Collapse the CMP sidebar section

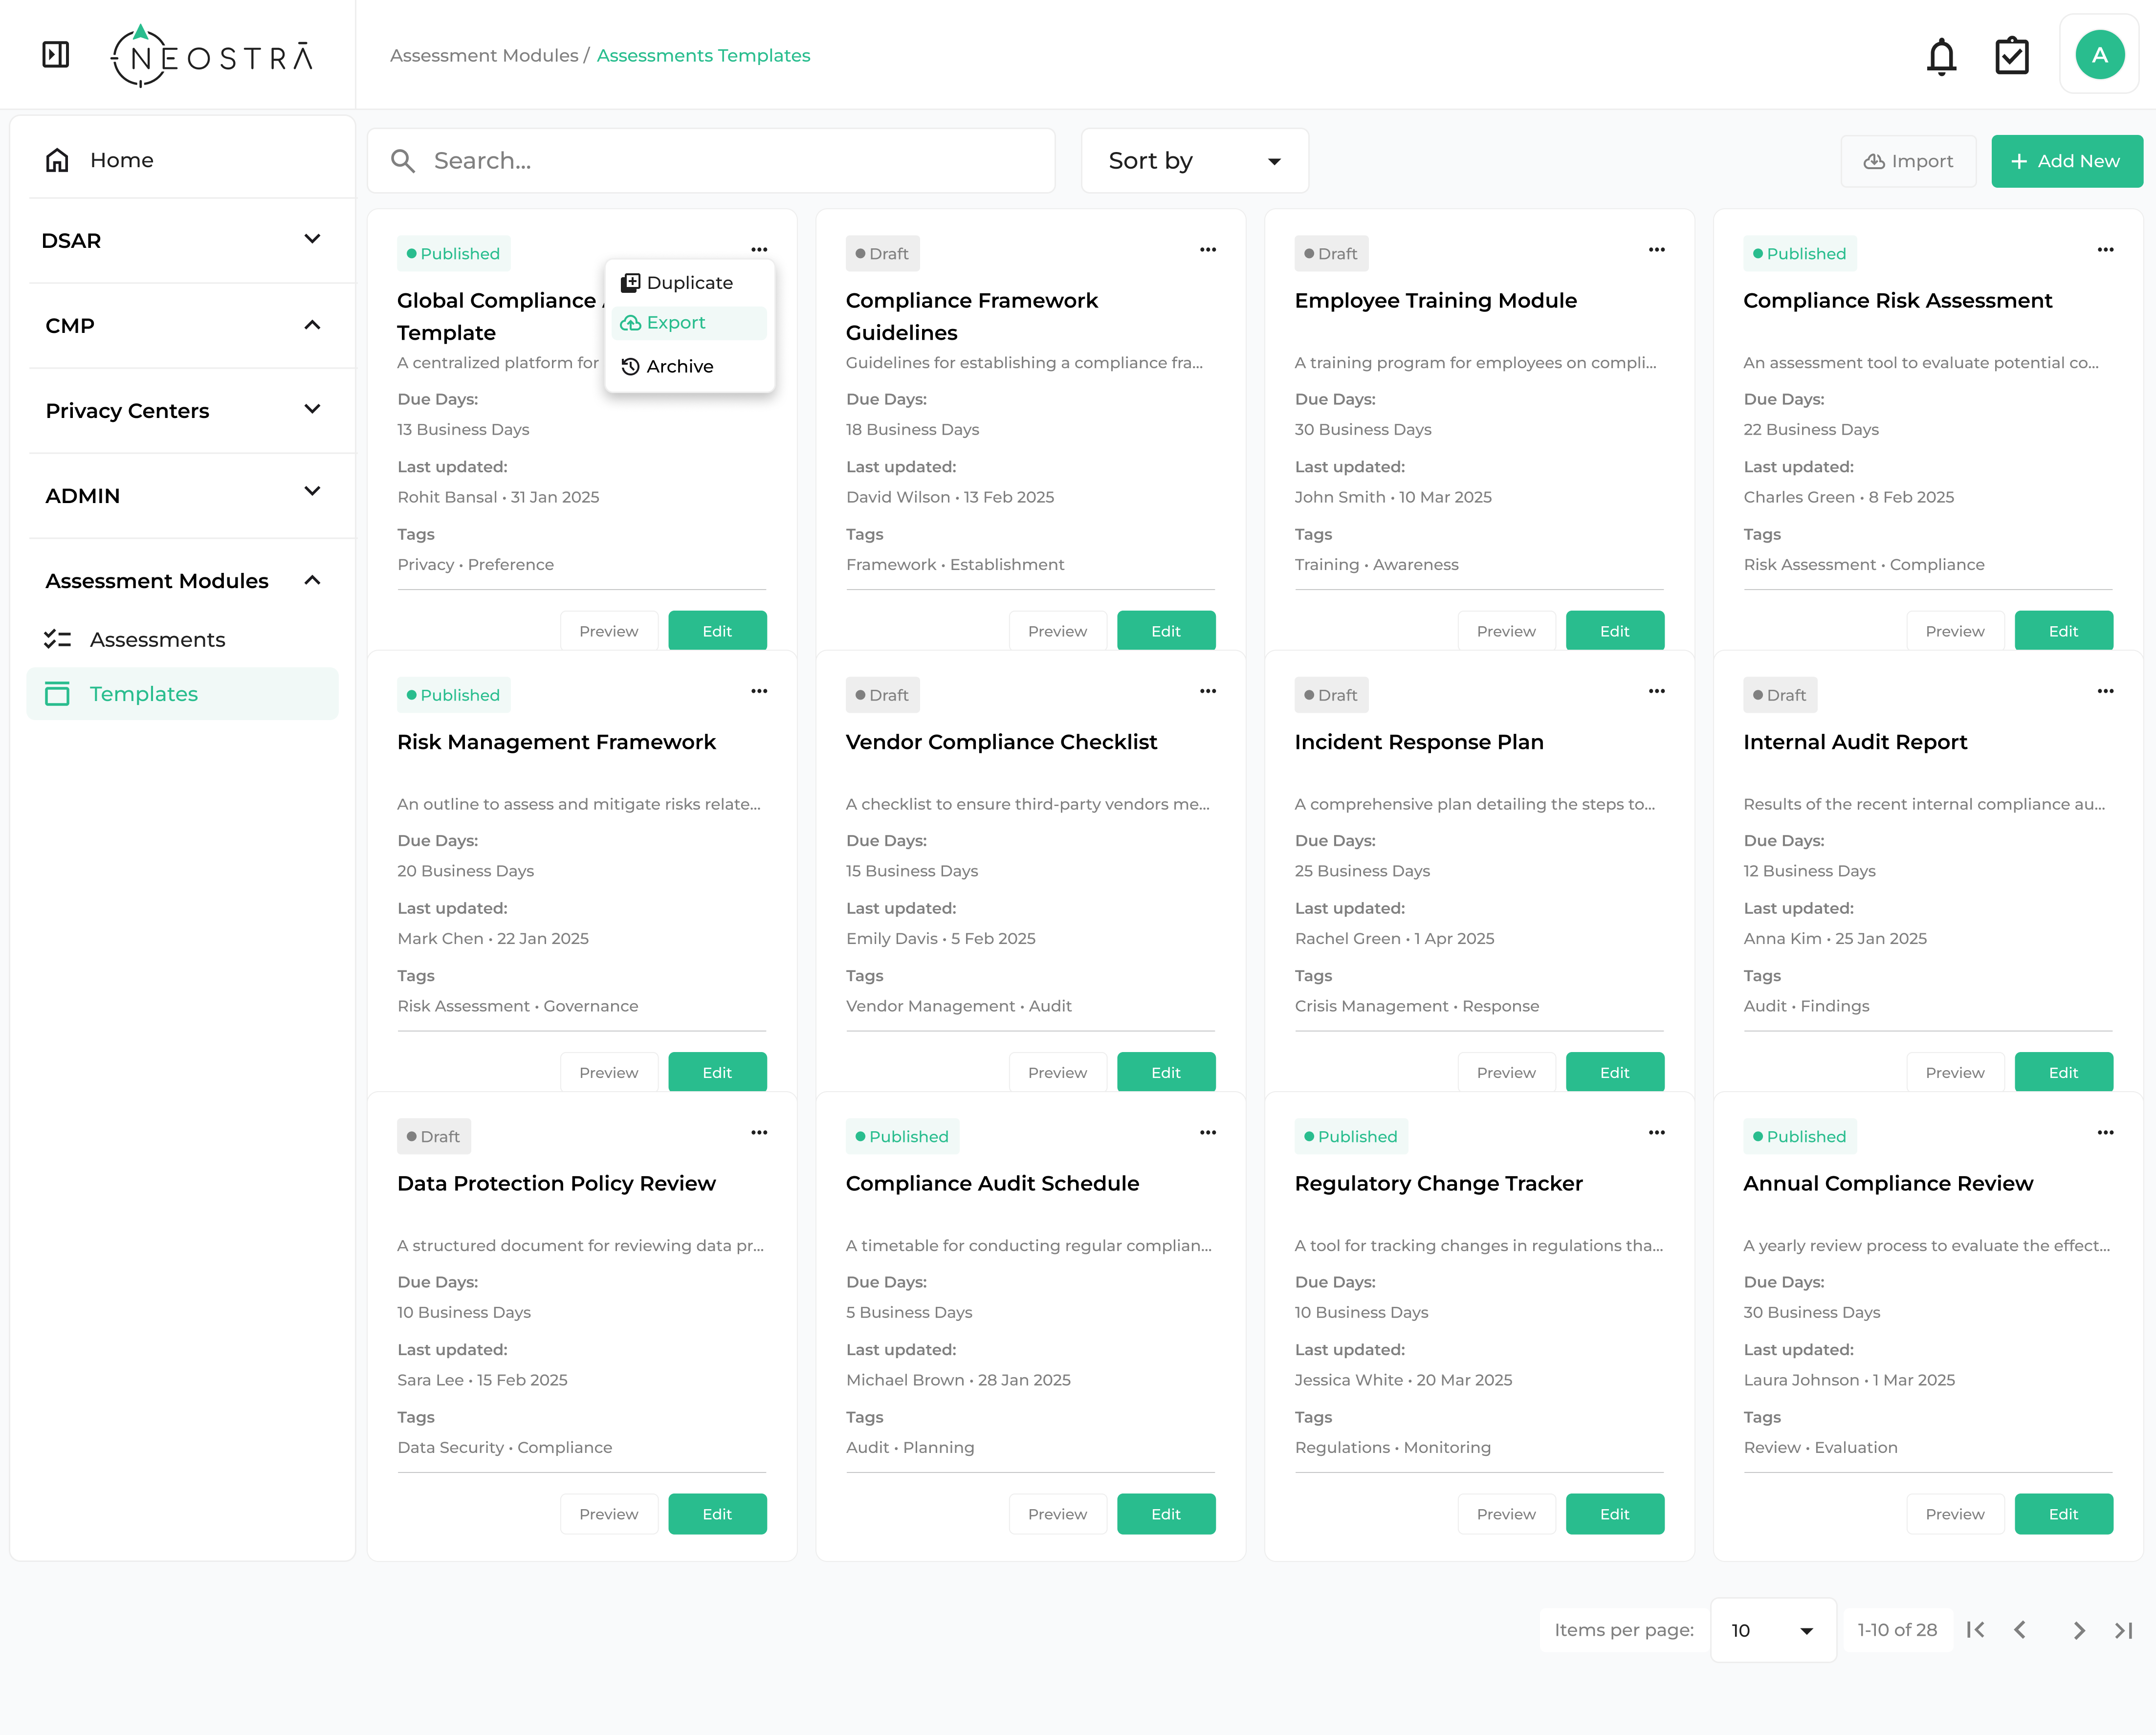click(312, 325)
